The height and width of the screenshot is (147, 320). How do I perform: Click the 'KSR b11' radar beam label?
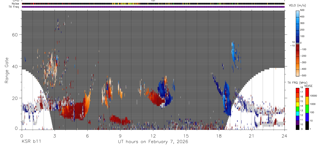pos(31,142)
